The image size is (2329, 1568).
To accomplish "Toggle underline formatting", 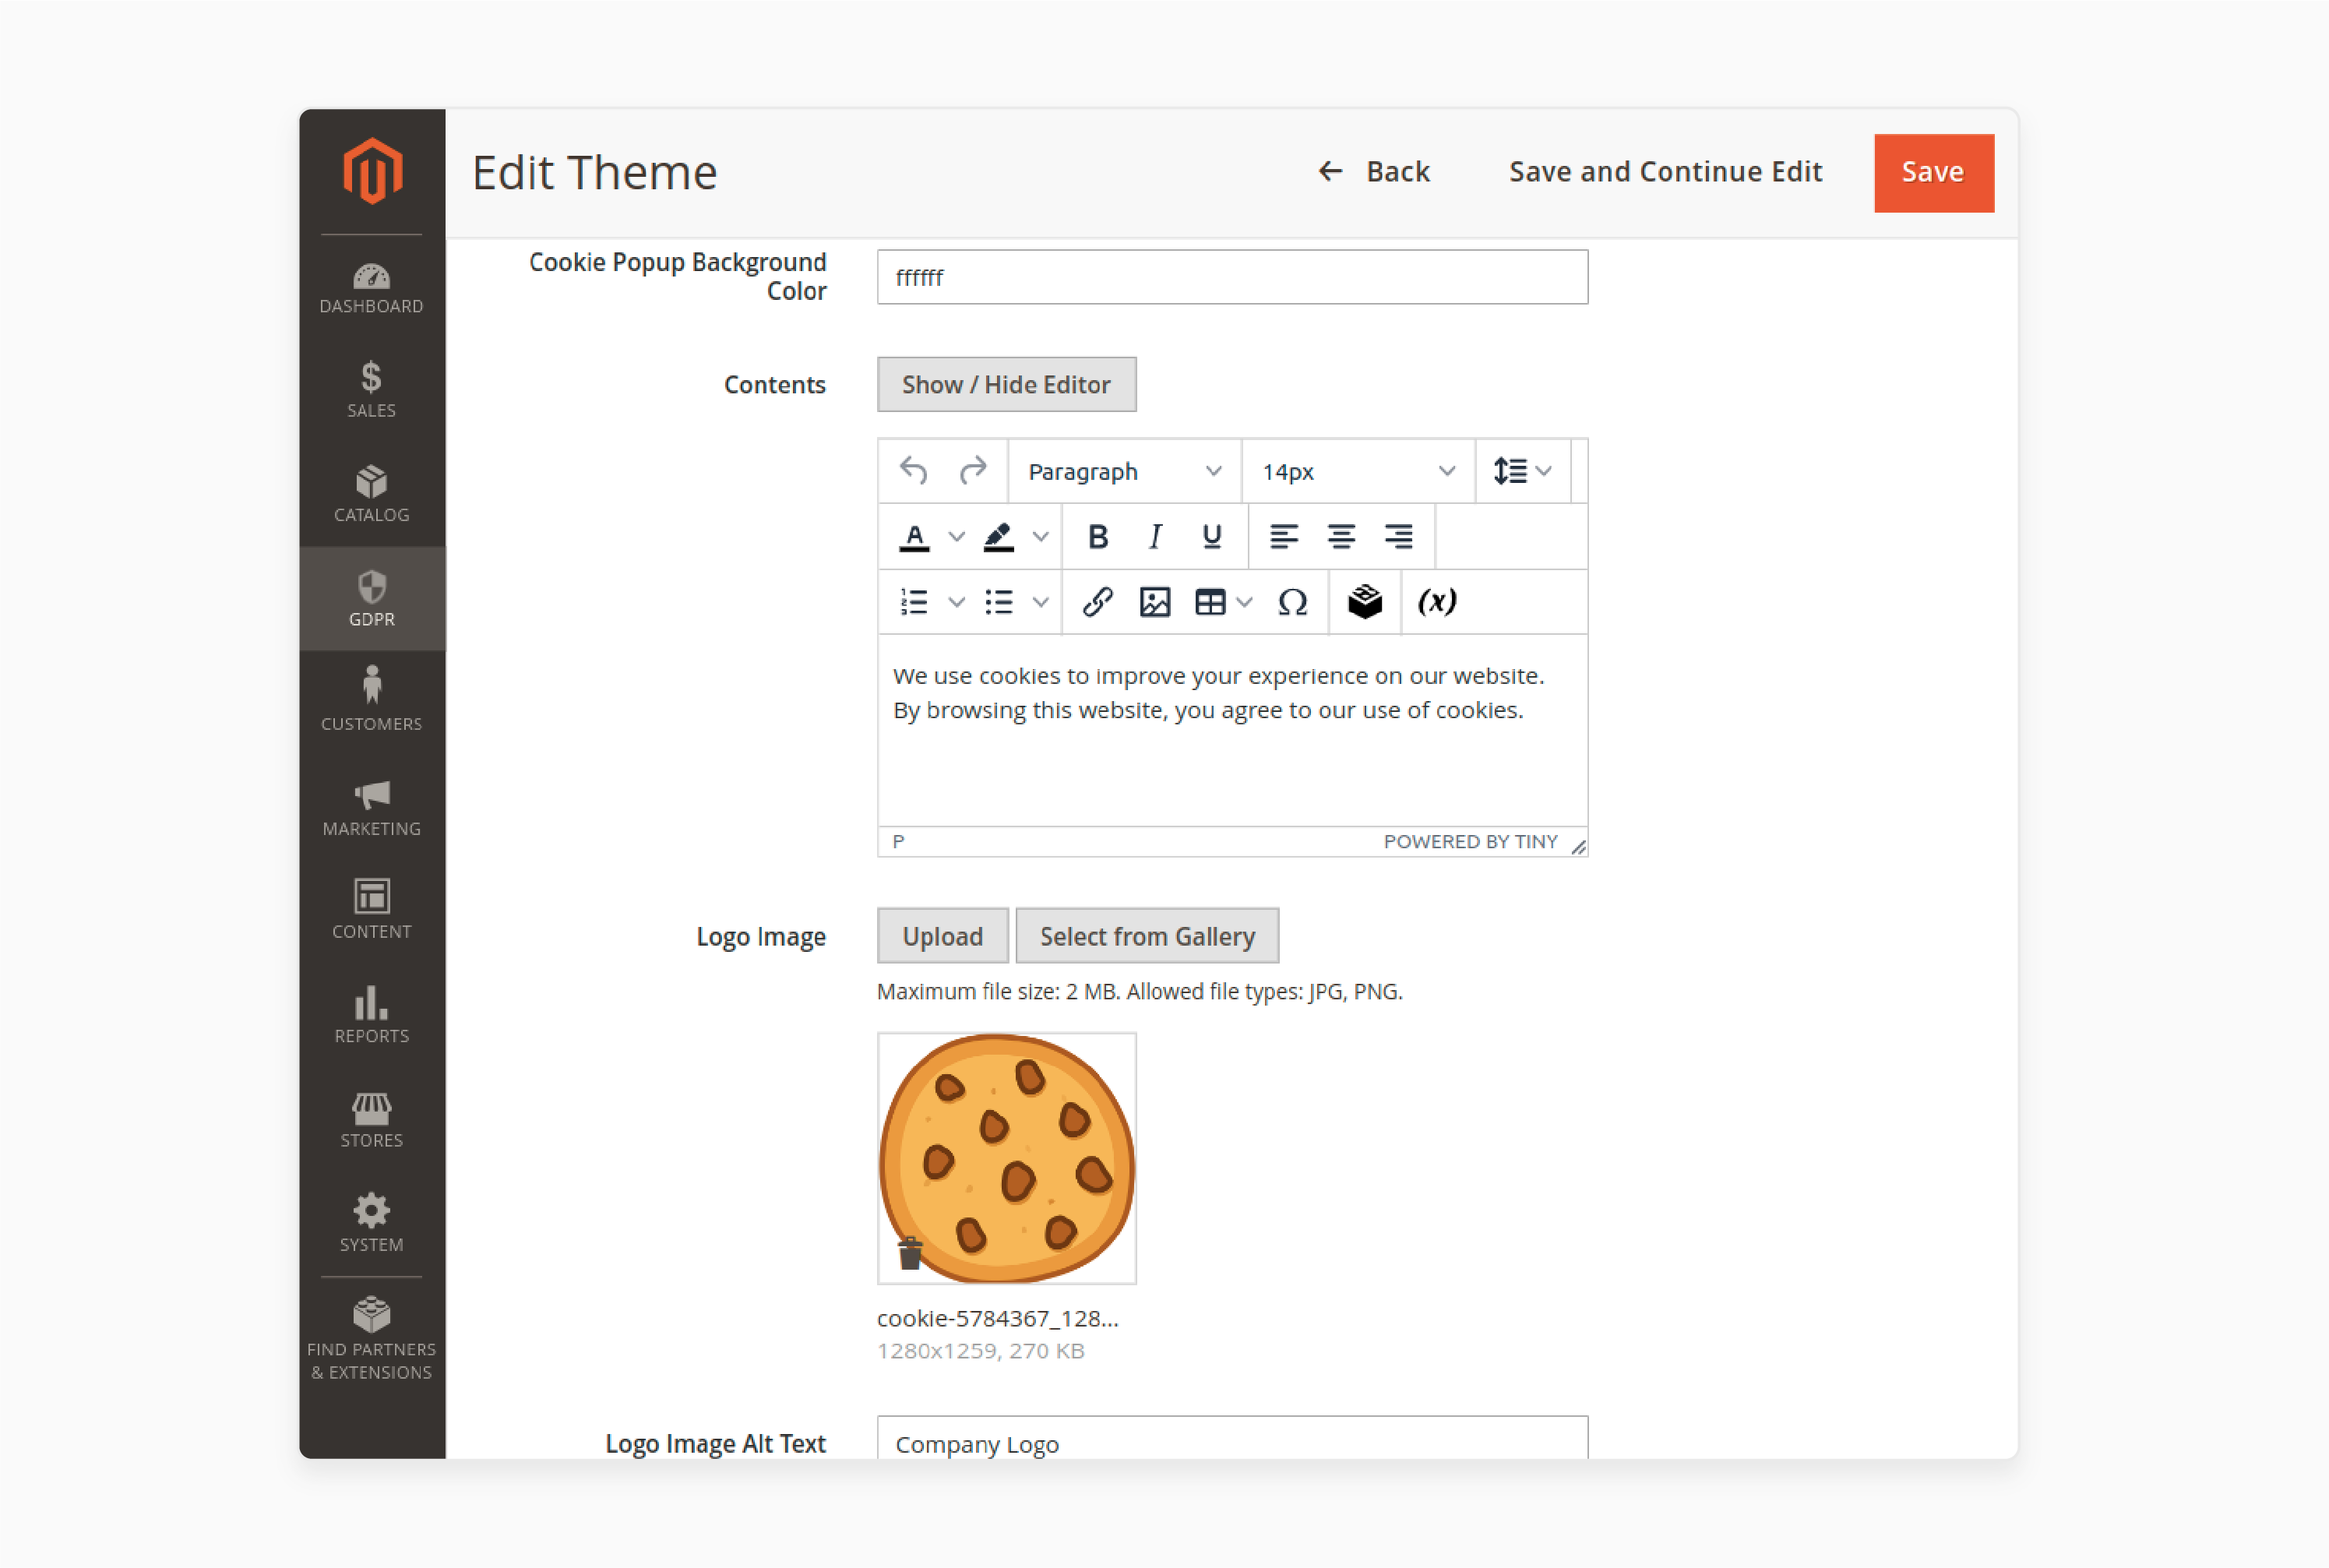I will point(1211,537).
